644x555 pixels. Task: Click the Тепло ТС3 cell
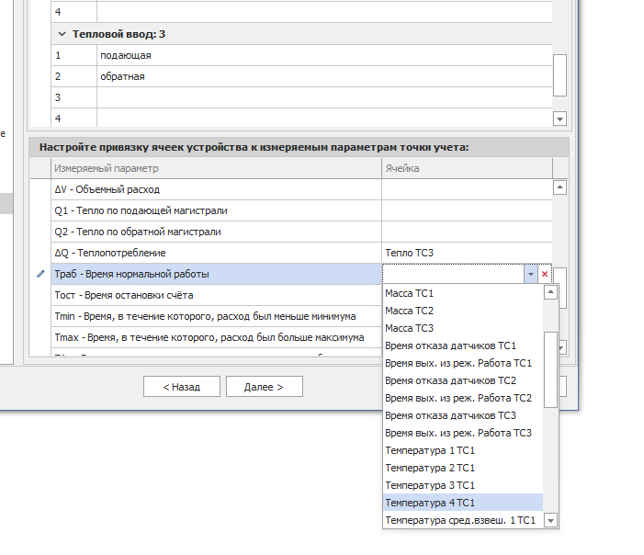tap(466, 253)
